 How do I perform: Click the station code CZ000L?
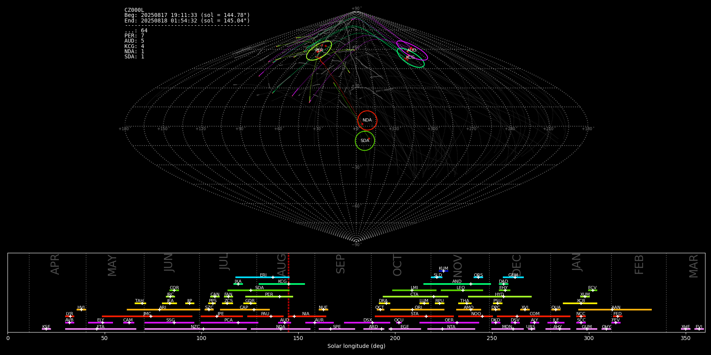(134, 10)
